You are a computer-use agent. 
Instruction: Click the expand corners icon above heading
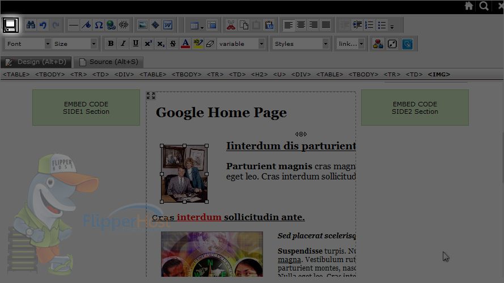click(151, 96)
